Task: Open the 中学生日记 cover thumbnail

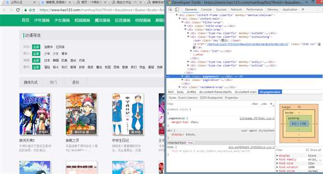Action: coord(128,114)
